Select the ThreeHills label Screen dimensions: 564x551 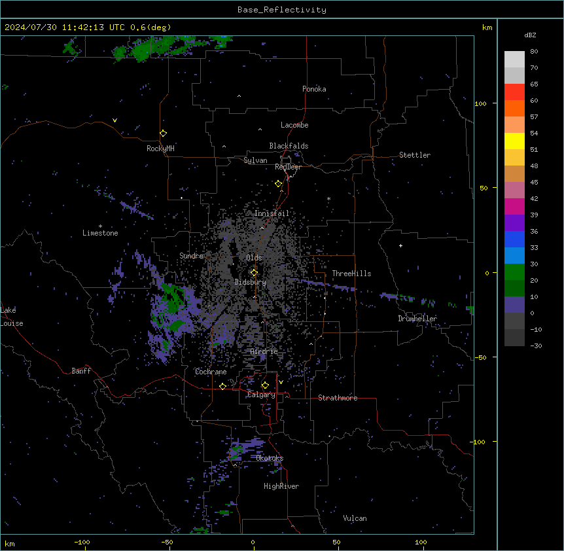click(x=351, y=274)
